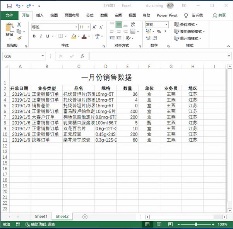The image size is (233, 229).
Task: Click the 共享 share button
Action: point(219,15)
